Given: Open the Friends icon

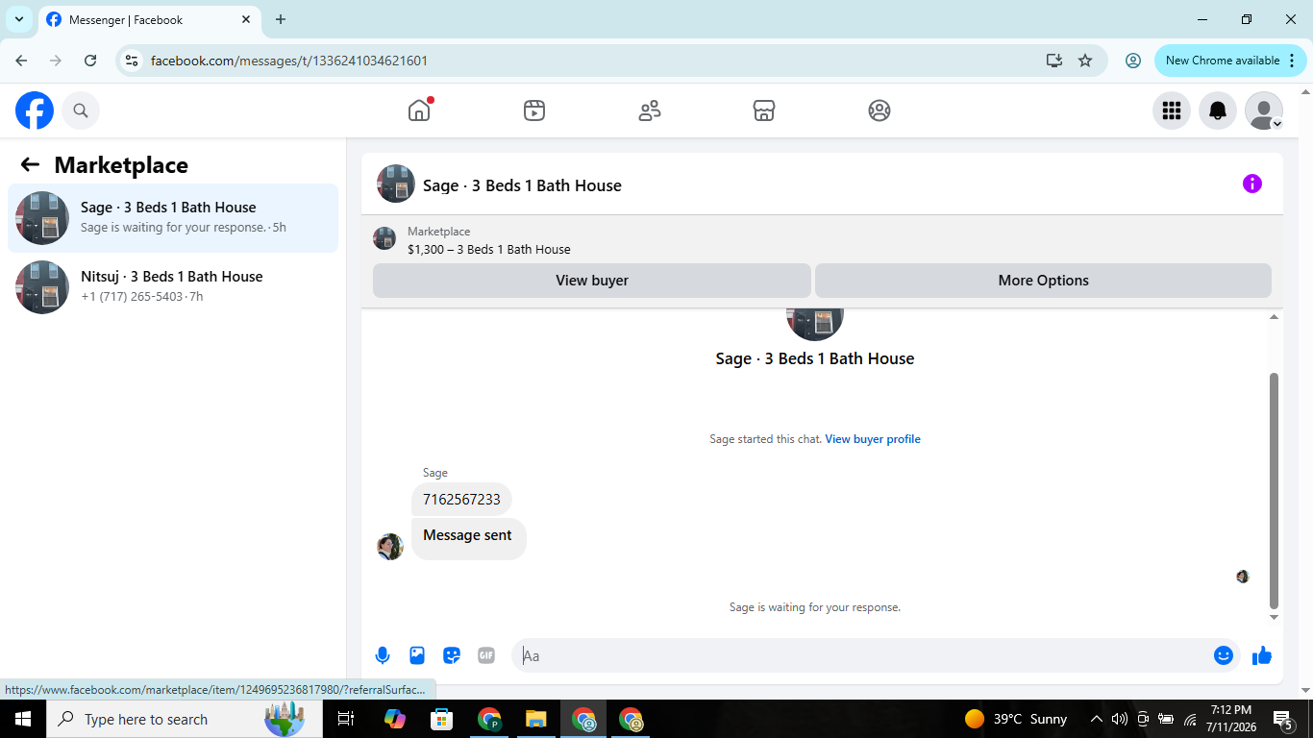Looking at the screenshot, I should tap(650, 111).
